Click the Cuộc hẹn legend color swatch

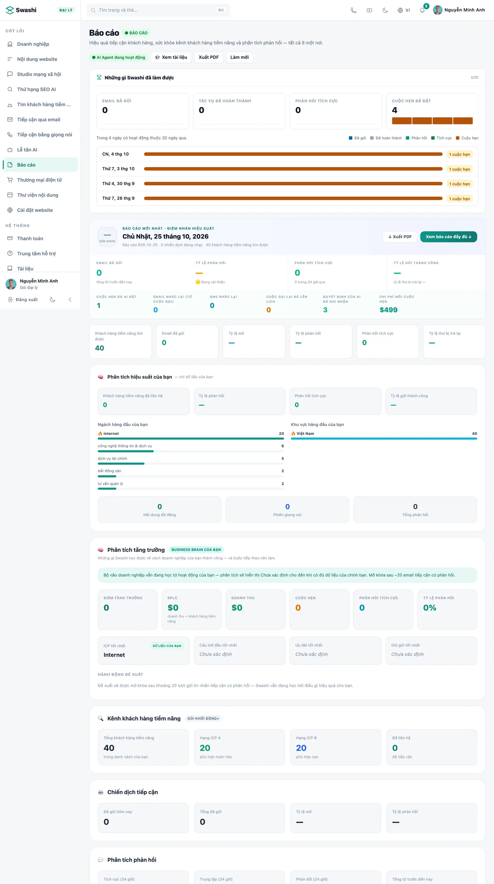[458, 138]
